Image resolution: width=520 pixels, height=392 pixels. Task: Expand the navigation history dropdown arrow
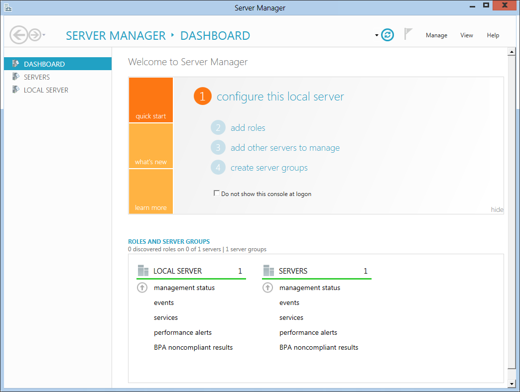[44, 35]
